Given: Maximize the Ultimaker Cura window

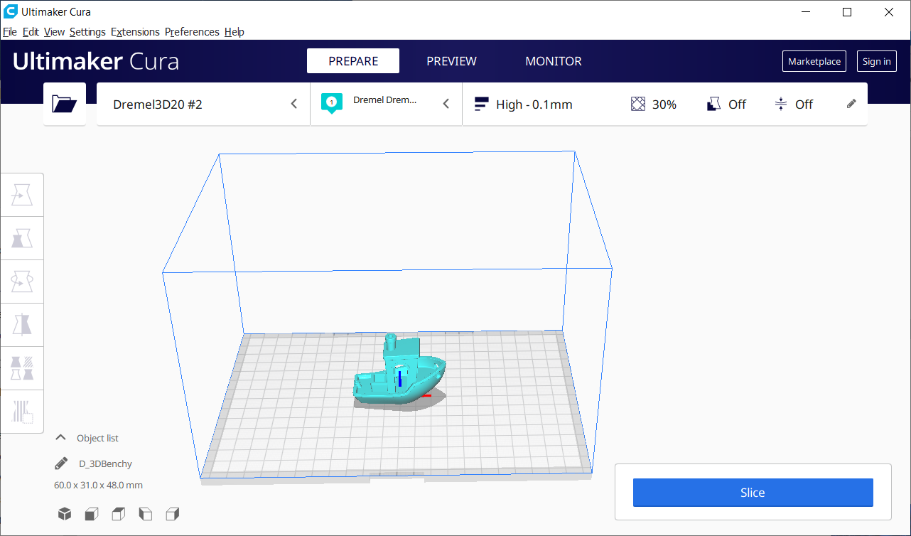Looking at the screenshot, I should (847, 12).
